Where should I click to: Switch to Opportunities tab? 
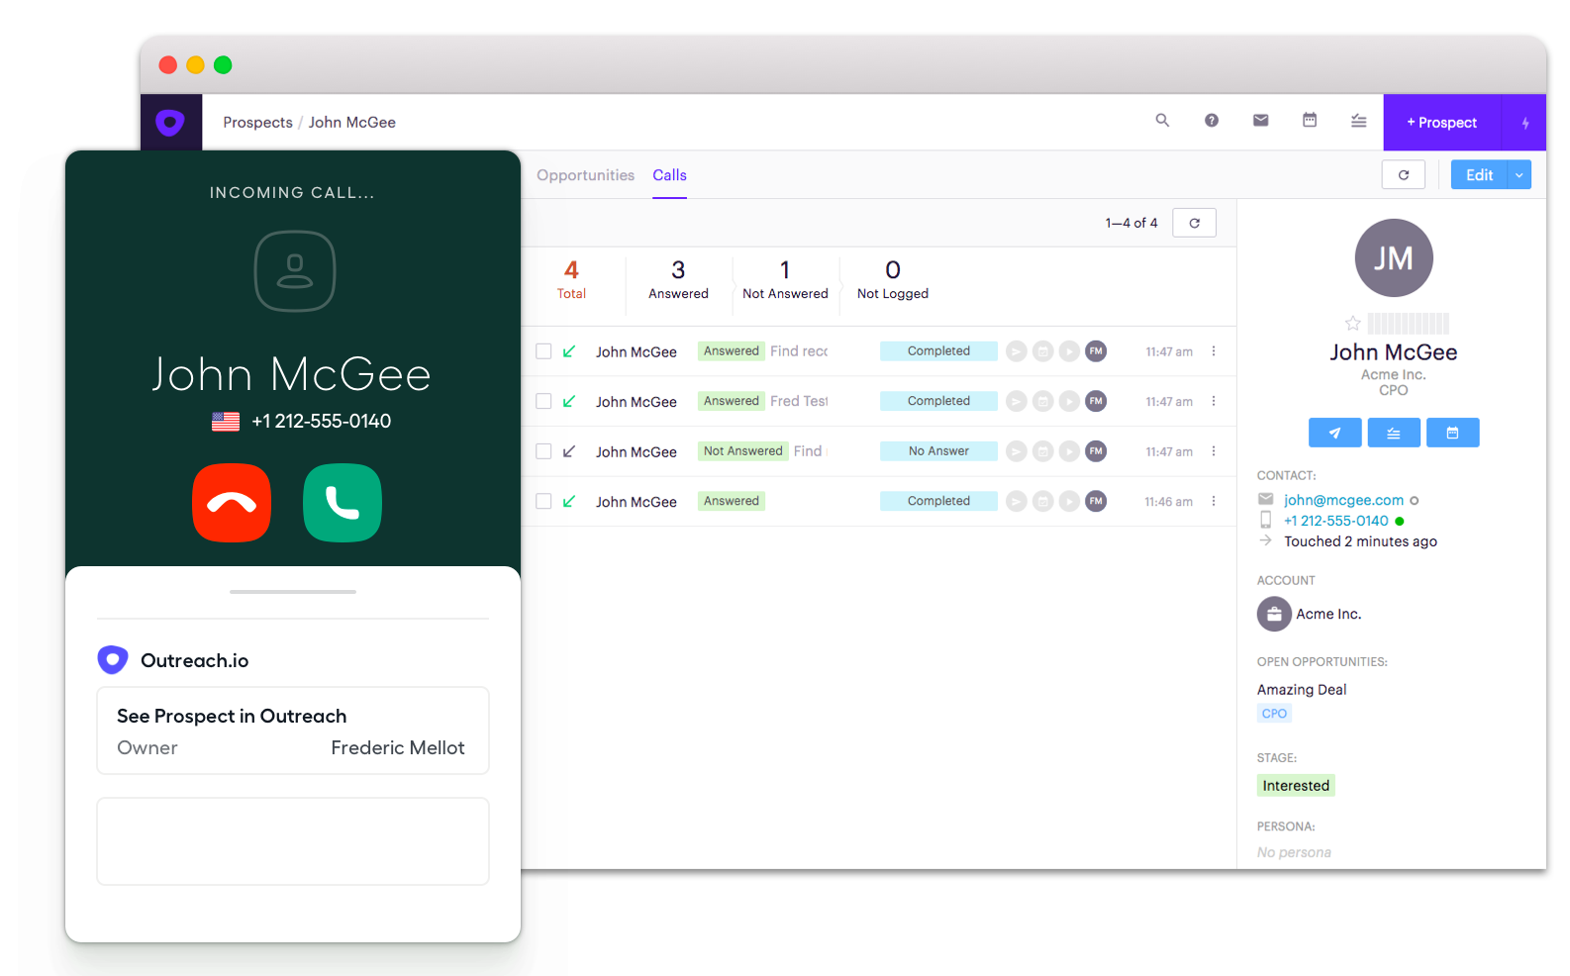pyautogui.click(x=585, y=175)
